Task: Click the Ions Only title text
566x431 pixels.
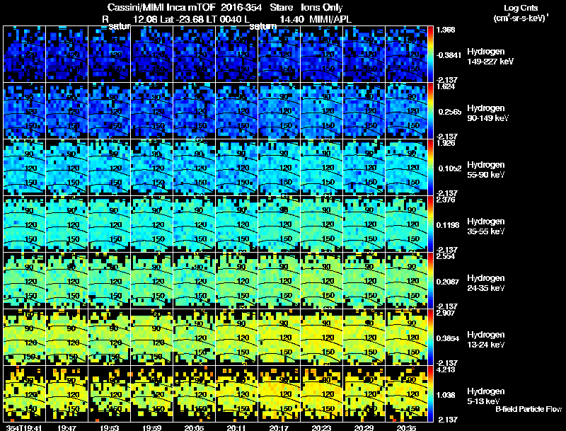Action: point(322,8)
